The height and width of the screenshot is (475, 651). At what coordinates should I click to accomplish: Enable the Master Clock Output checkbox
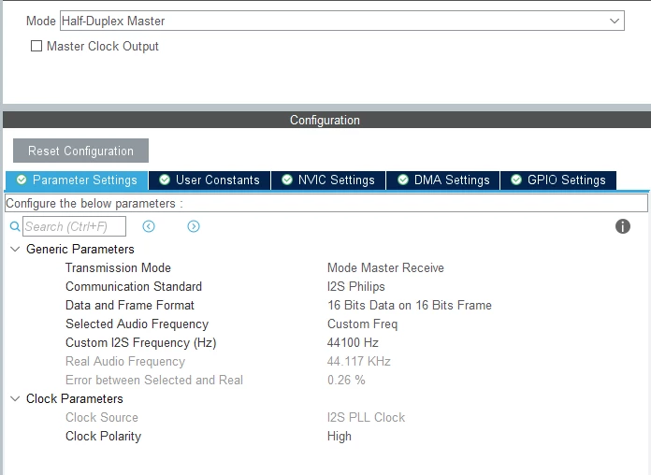[x=36, y=46]
